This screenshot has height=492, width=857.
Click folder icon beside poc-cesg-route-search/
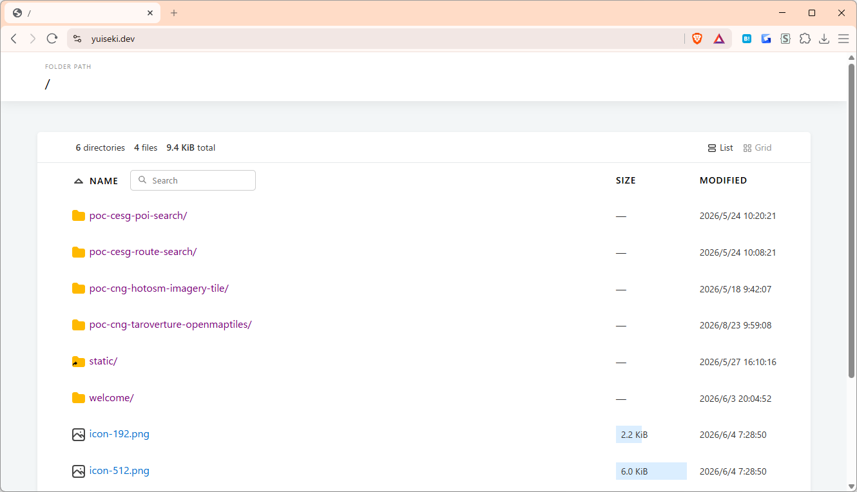tap(79, 252)
